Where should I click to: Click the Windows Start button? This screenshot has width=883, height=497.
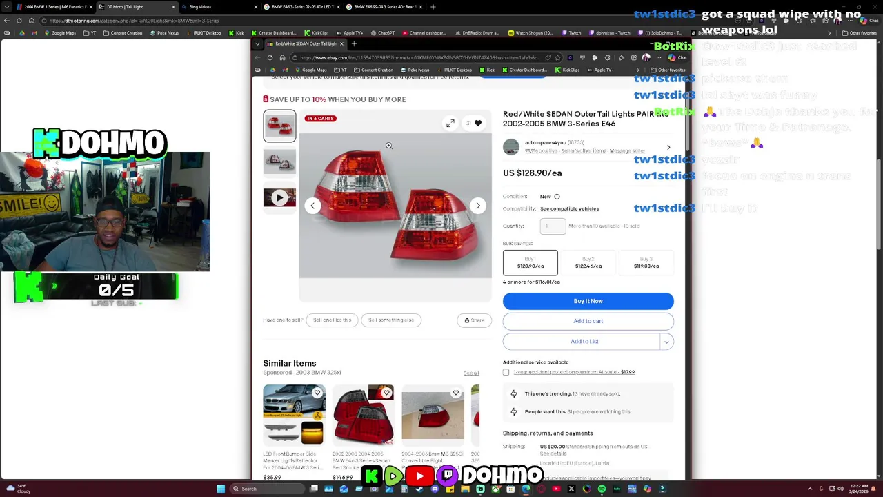221,489
